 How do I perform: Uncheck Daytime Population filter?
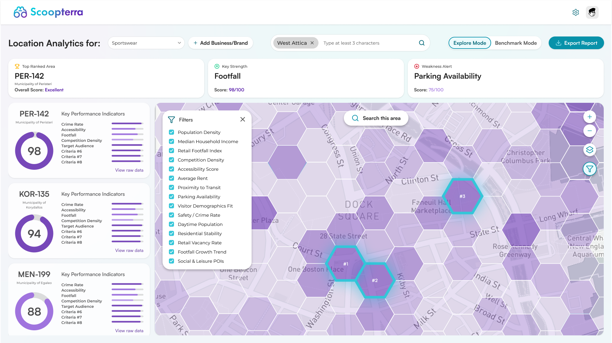[x=171, y=224]
